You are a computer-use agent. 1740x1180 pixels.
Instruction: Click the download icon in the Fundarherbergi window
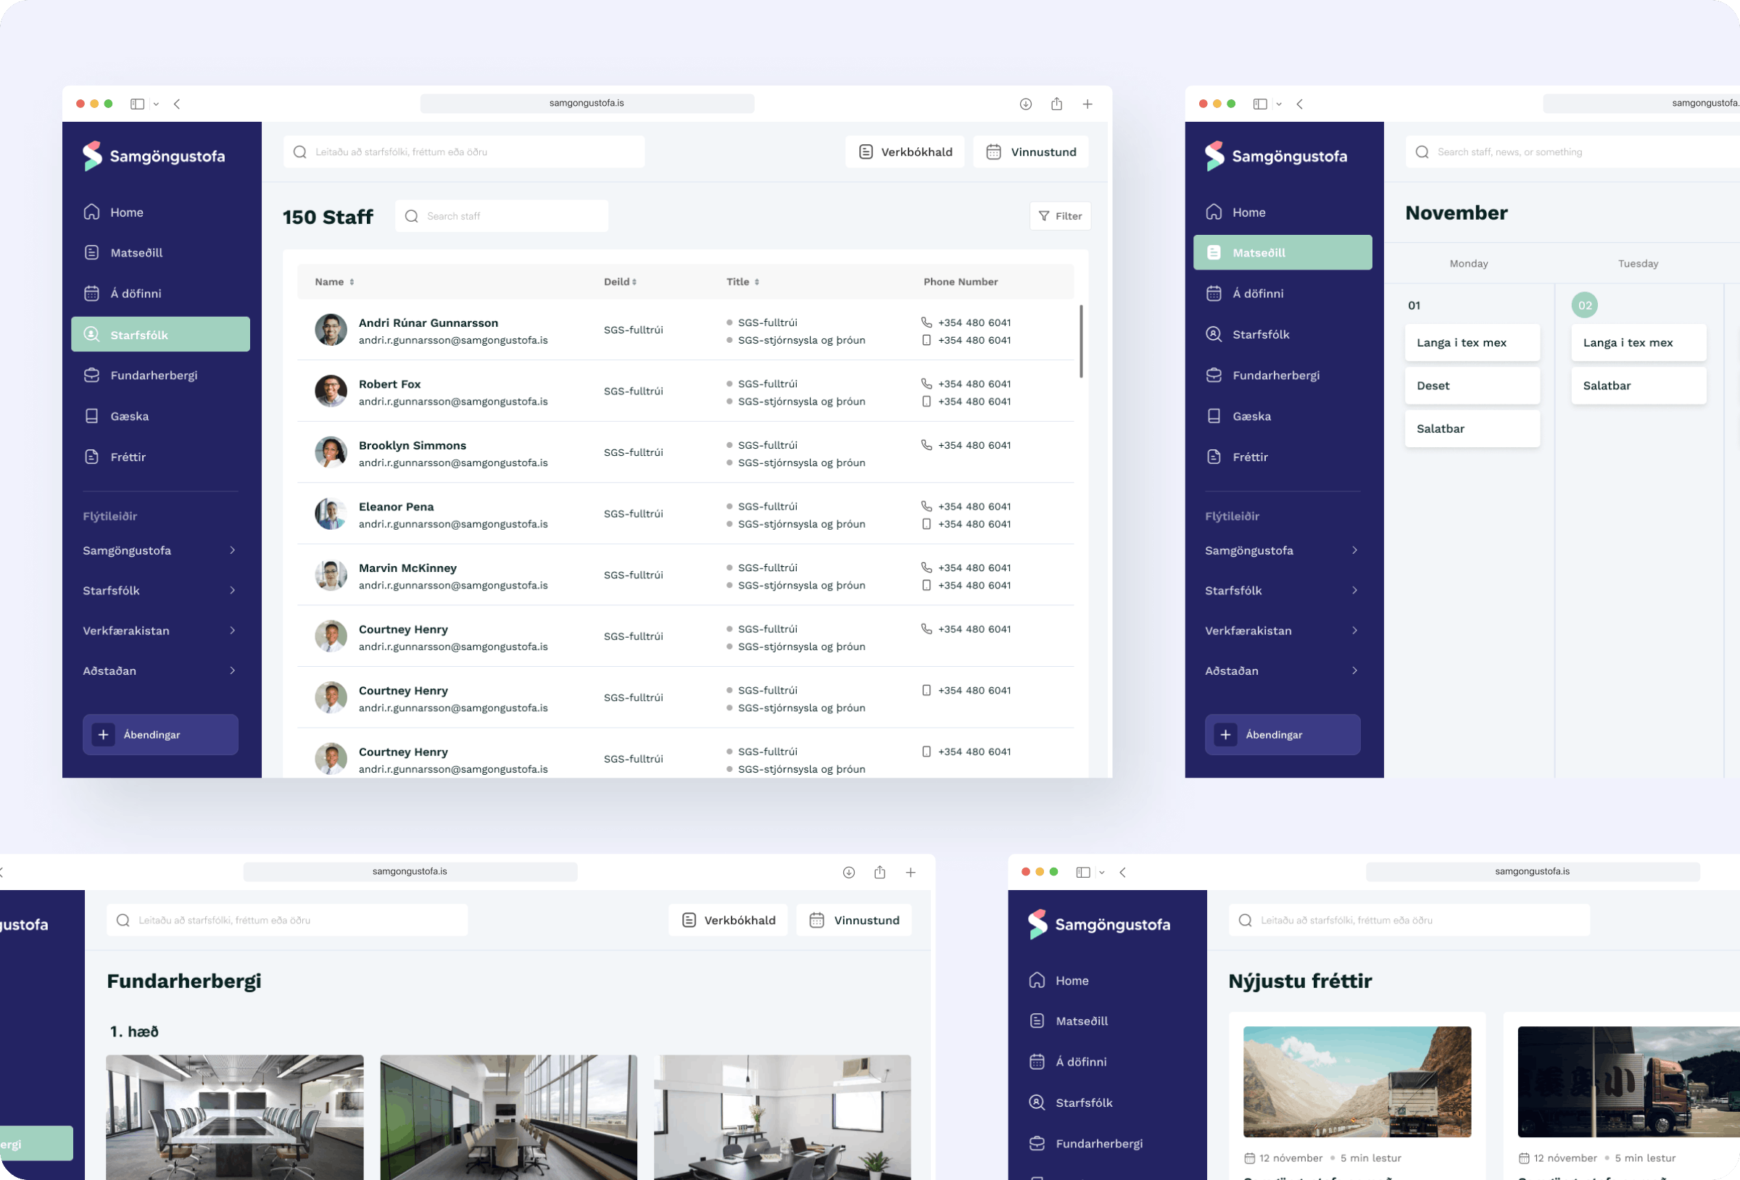848,872
